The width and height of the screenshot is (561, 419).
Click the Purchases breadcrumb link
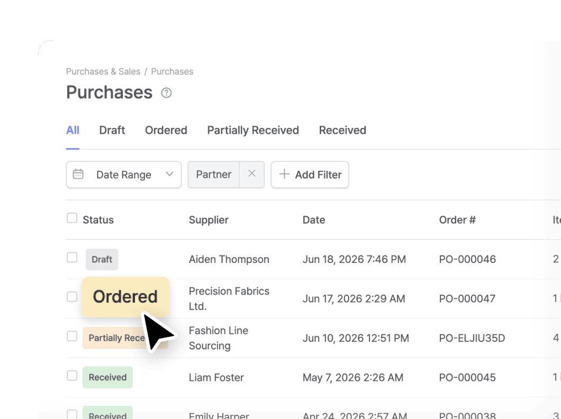pyautogui.click(x=172, y=71)
